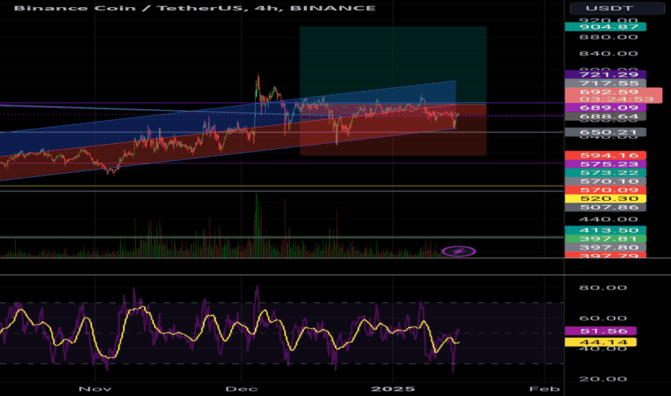Click the purple lightning bolt icon
The image size is (671, 396).
(x=459, y=251)
